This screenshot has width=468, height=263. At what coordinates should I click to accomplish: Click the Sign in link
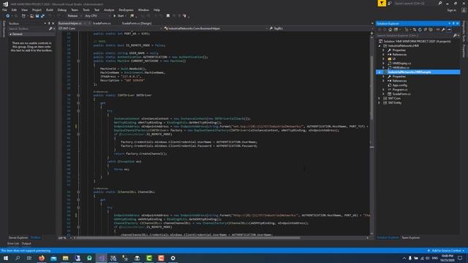[452, 10]
